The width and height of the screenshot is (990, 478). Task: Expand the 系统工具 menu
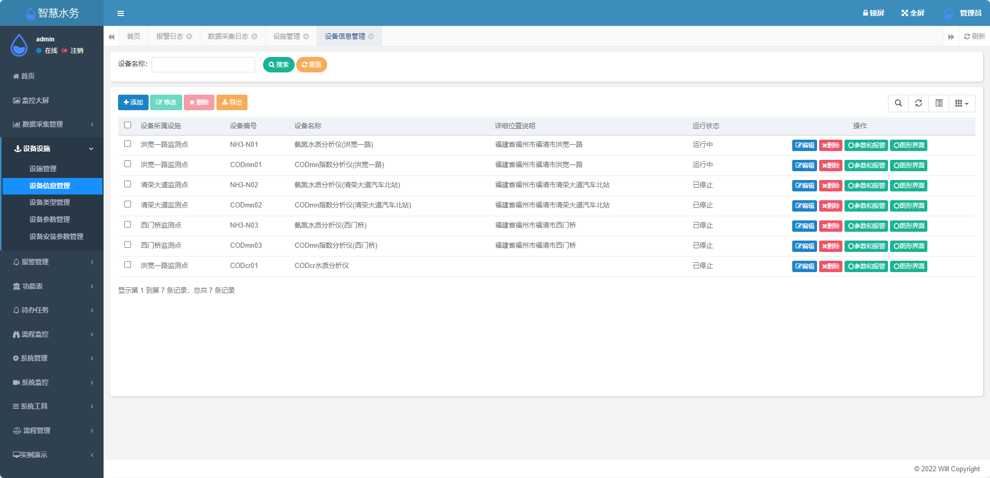point(52,406)
